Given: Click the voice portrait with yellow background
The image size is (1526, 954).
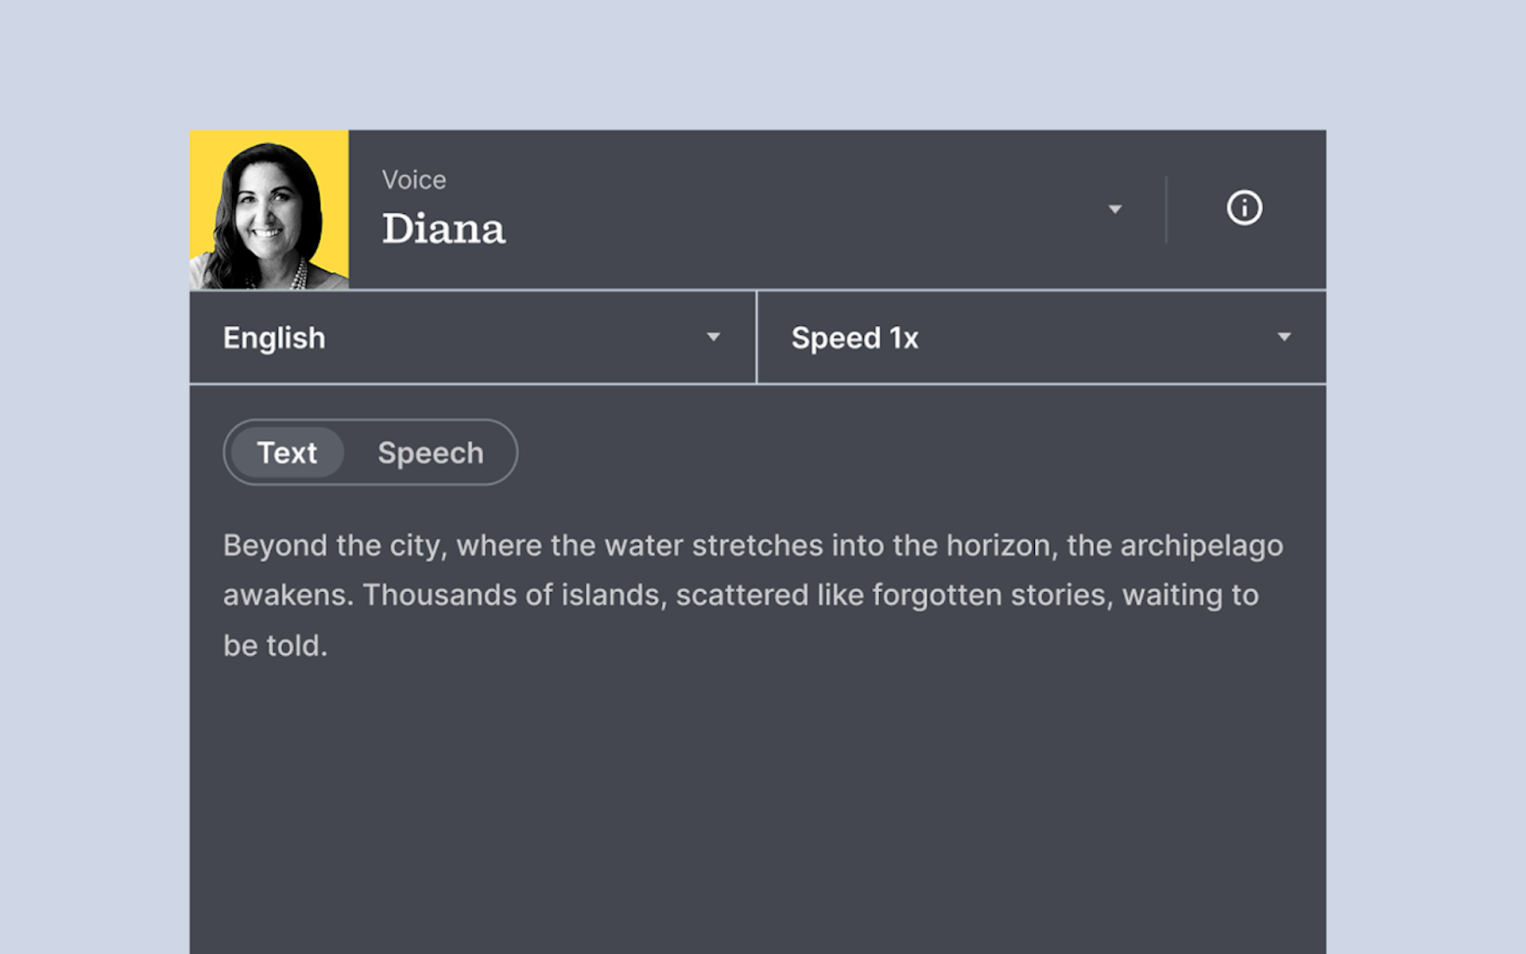Looking at the screenshot, I should tap(268, 208).
